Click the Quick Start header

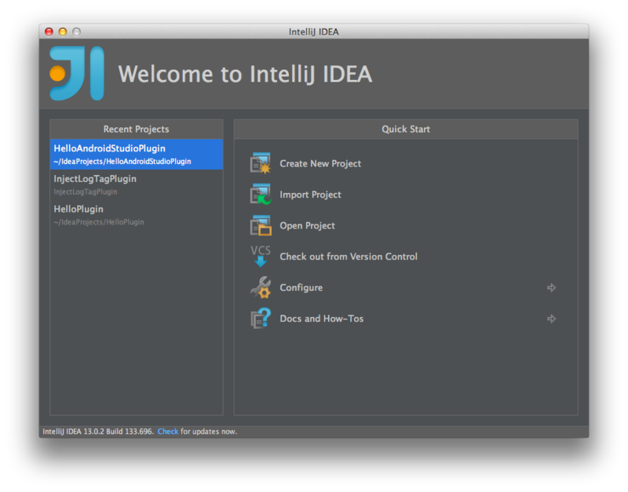click(x=406, y=129)
